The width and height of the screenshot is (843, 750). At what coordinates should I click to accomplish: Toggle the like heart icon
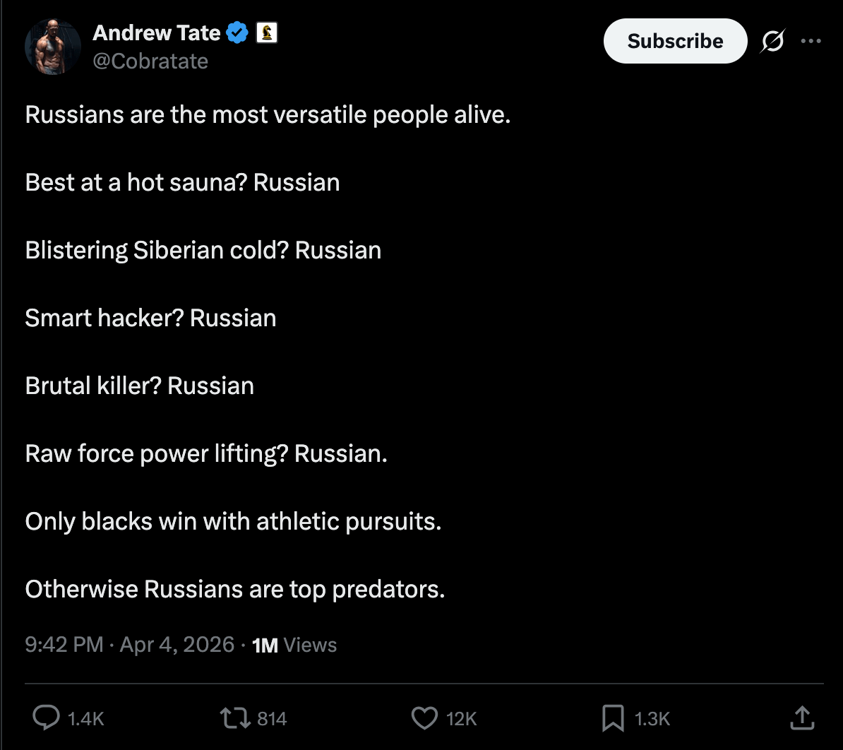[424, 719]
